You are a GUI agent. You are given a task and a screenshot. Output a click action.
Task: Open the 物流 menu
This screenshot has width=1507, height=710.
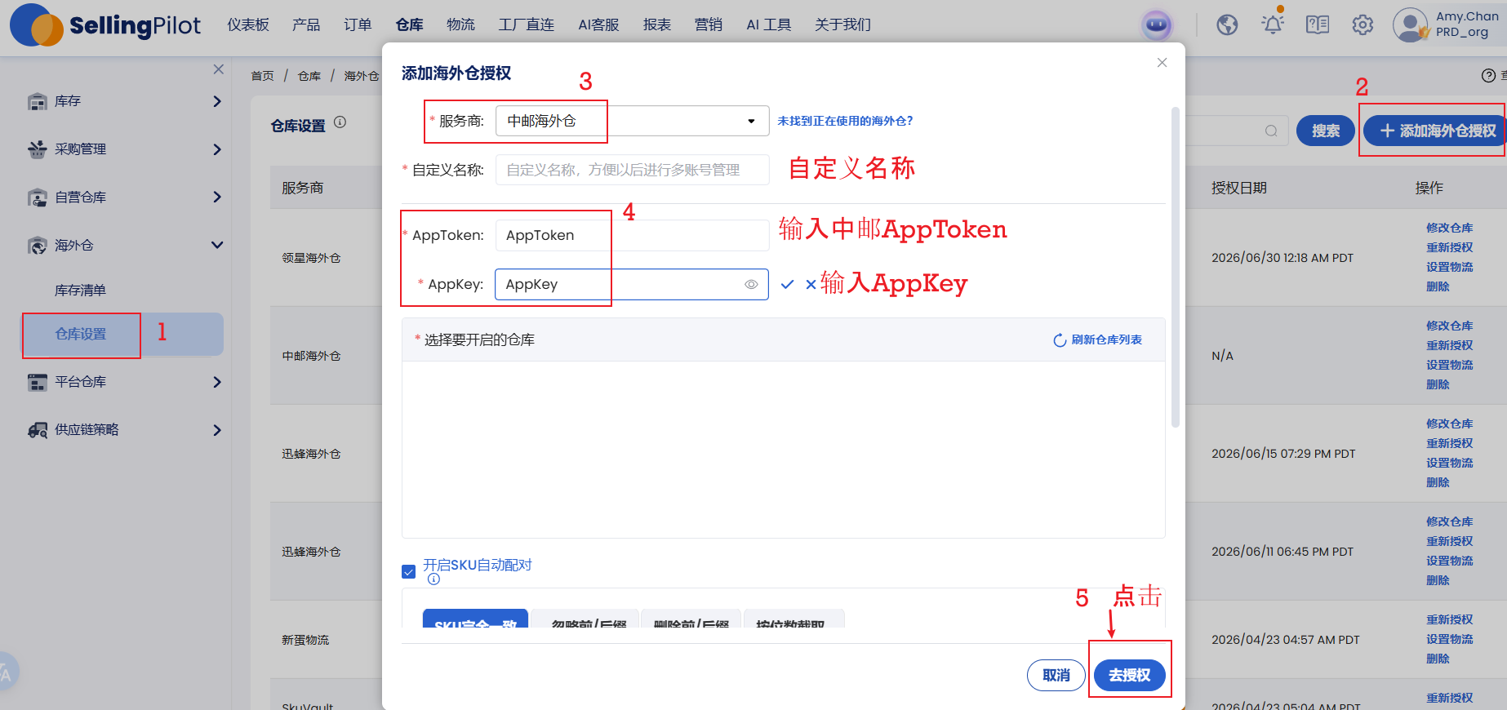point(460,25)
